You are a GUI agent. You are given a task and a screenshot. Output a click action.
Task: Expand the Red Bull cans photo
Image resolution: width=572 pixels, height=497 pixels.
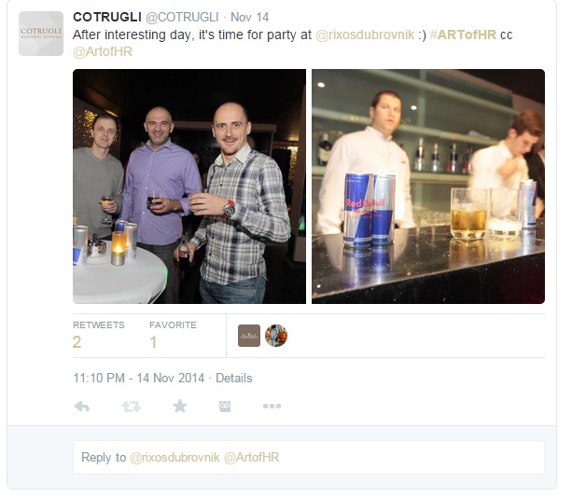coord(428,186)
